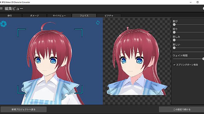Minimize the application window
This screenshot has width=204, height=114.
pyautogui.click(x=191, y=2)
